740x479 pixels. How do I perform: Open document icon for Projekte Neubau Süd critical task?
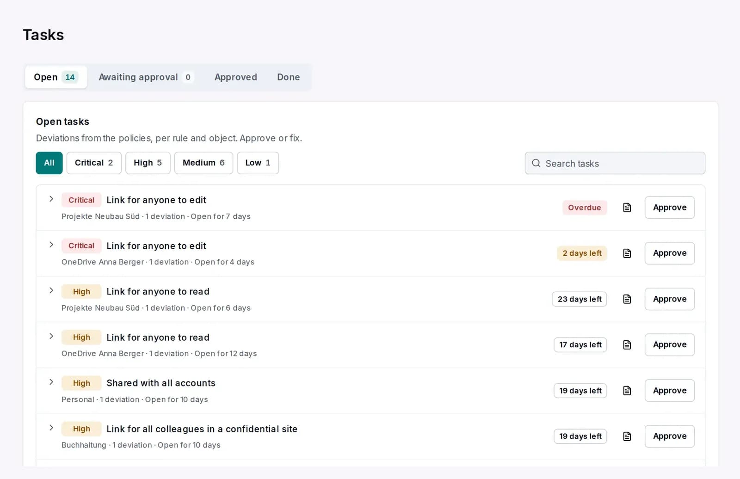[x=627, y=208]
